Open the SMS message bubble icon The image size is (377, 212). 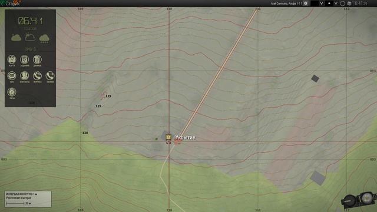coord(12,76)
